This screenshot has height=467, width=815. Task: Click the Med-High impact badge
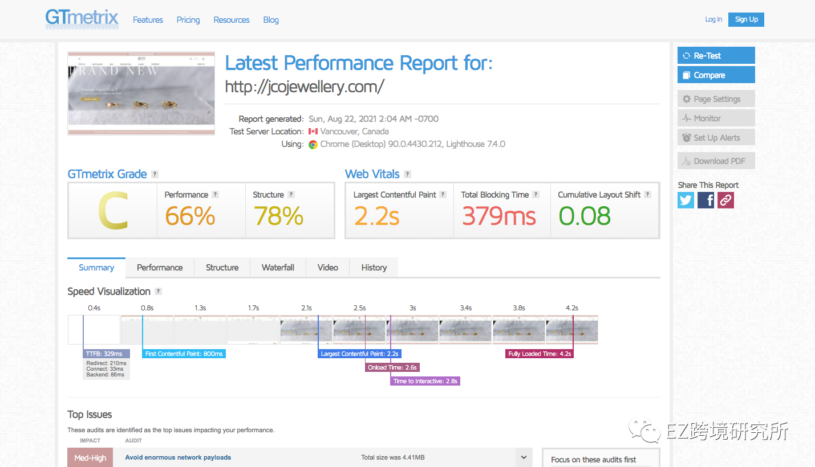[90, 457]
